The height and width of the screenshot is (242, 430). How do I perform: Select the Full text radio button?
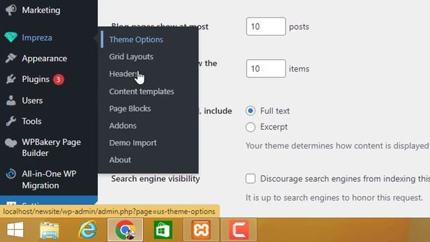click(x=251, y=111)
